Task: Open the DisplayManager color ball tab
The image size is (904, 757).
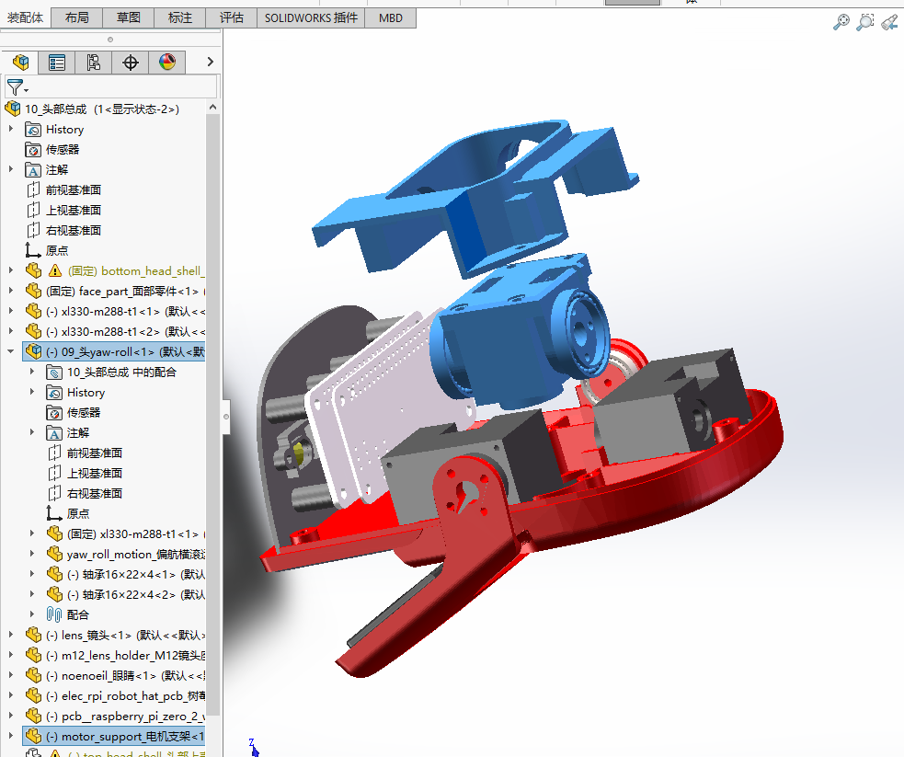Action: coord(167,63)
